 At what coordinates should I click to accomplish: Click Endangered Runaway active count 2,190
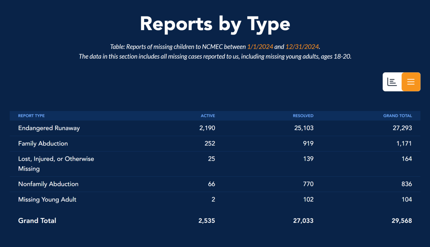pyautogui.click(x=207, y=128)
